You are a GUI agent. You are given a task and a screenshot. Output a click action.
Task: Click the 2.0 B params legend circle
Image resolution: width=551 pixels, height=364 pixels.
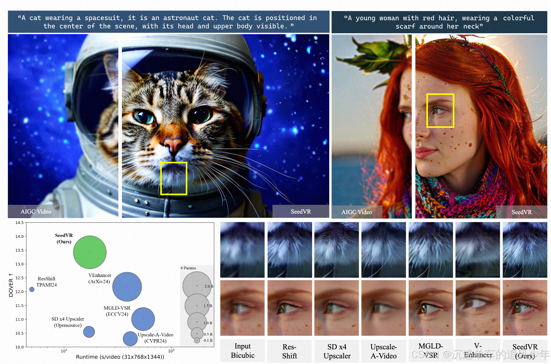click(x=197, y=286)
